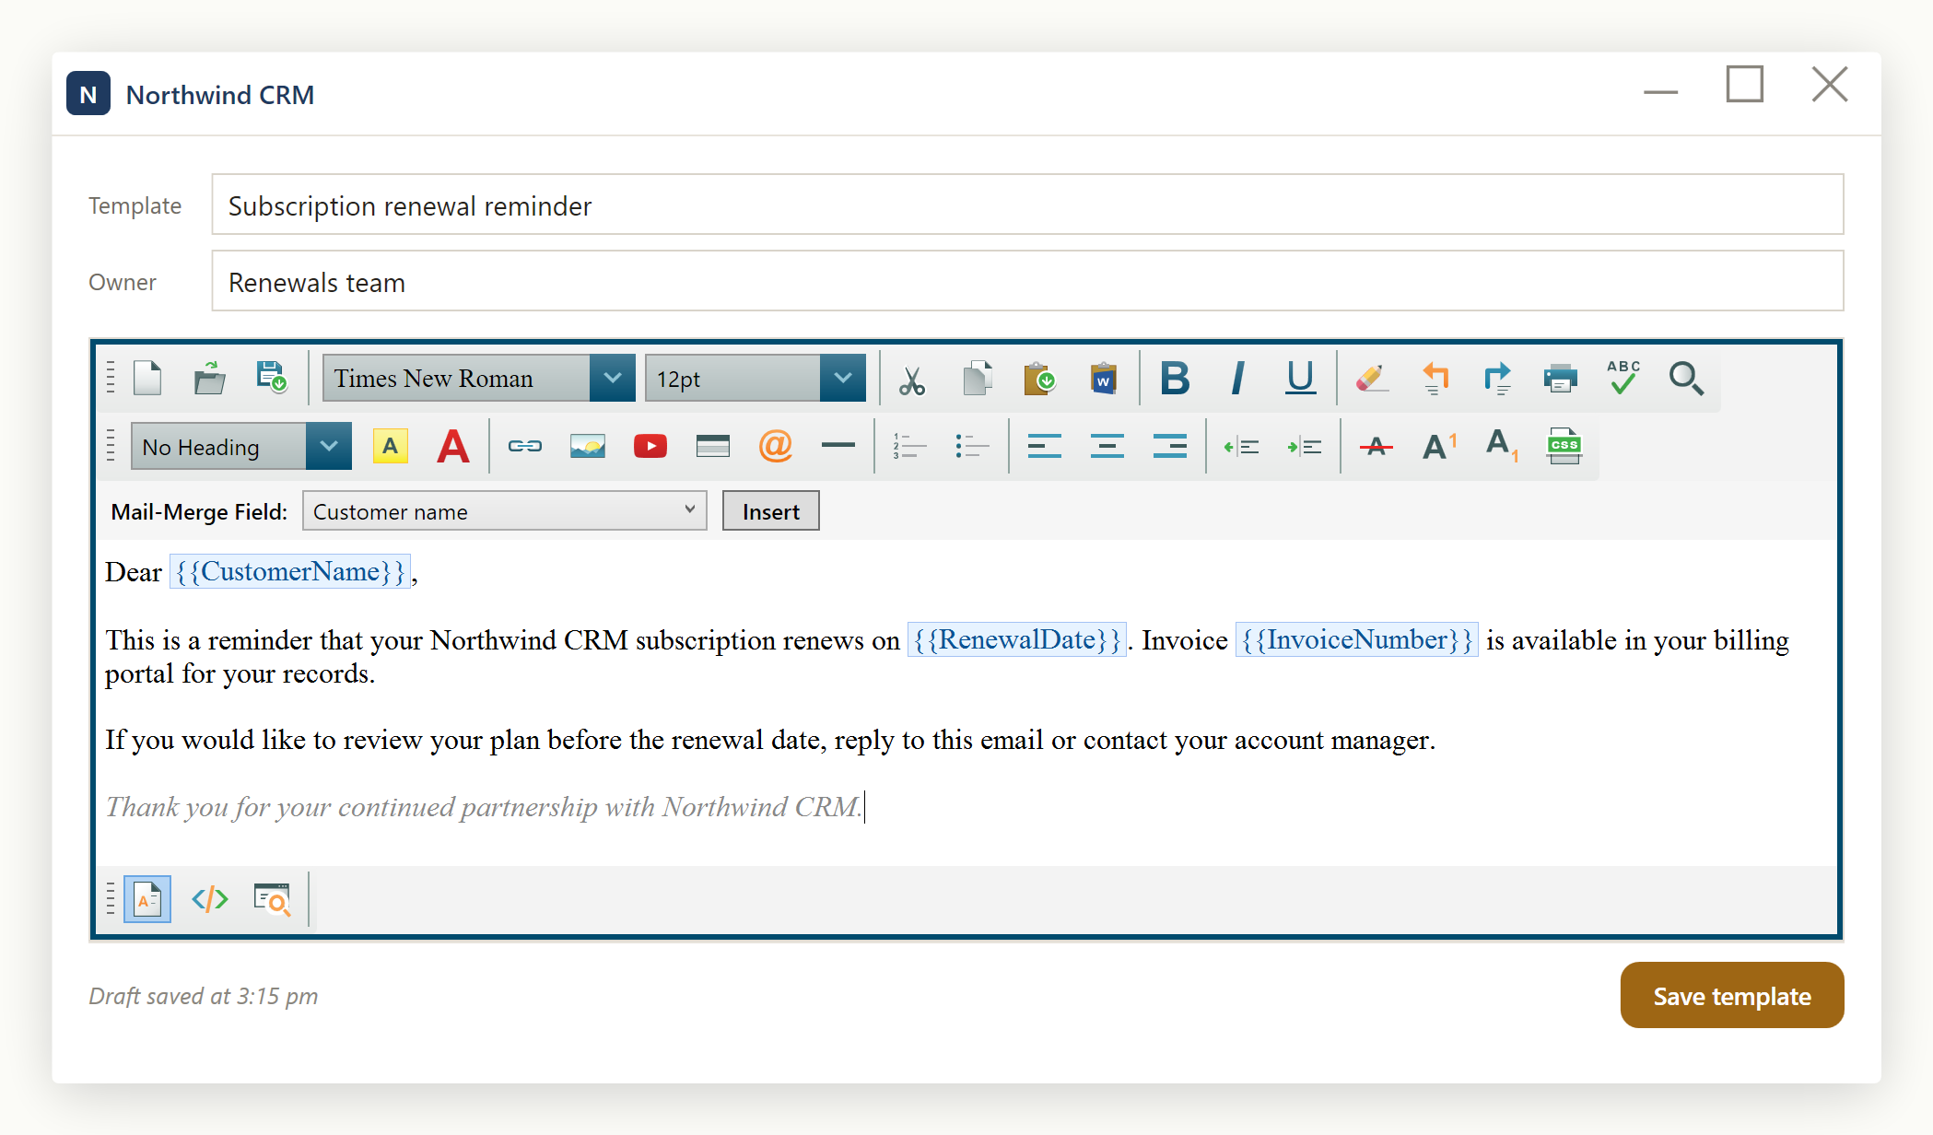This screenshot has height=1135, width=1933.
Task: Click the Insert mail-merge button
Action: [x=771, y=511]
